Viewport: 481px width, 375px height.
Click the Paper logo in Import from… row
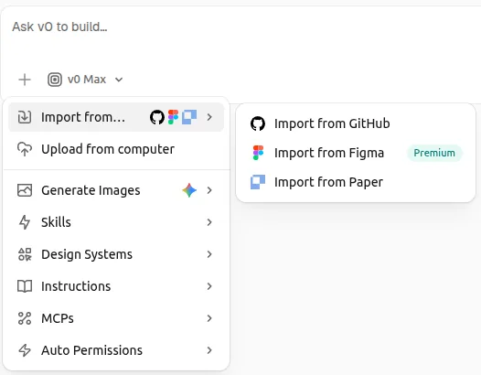(189, 117)
